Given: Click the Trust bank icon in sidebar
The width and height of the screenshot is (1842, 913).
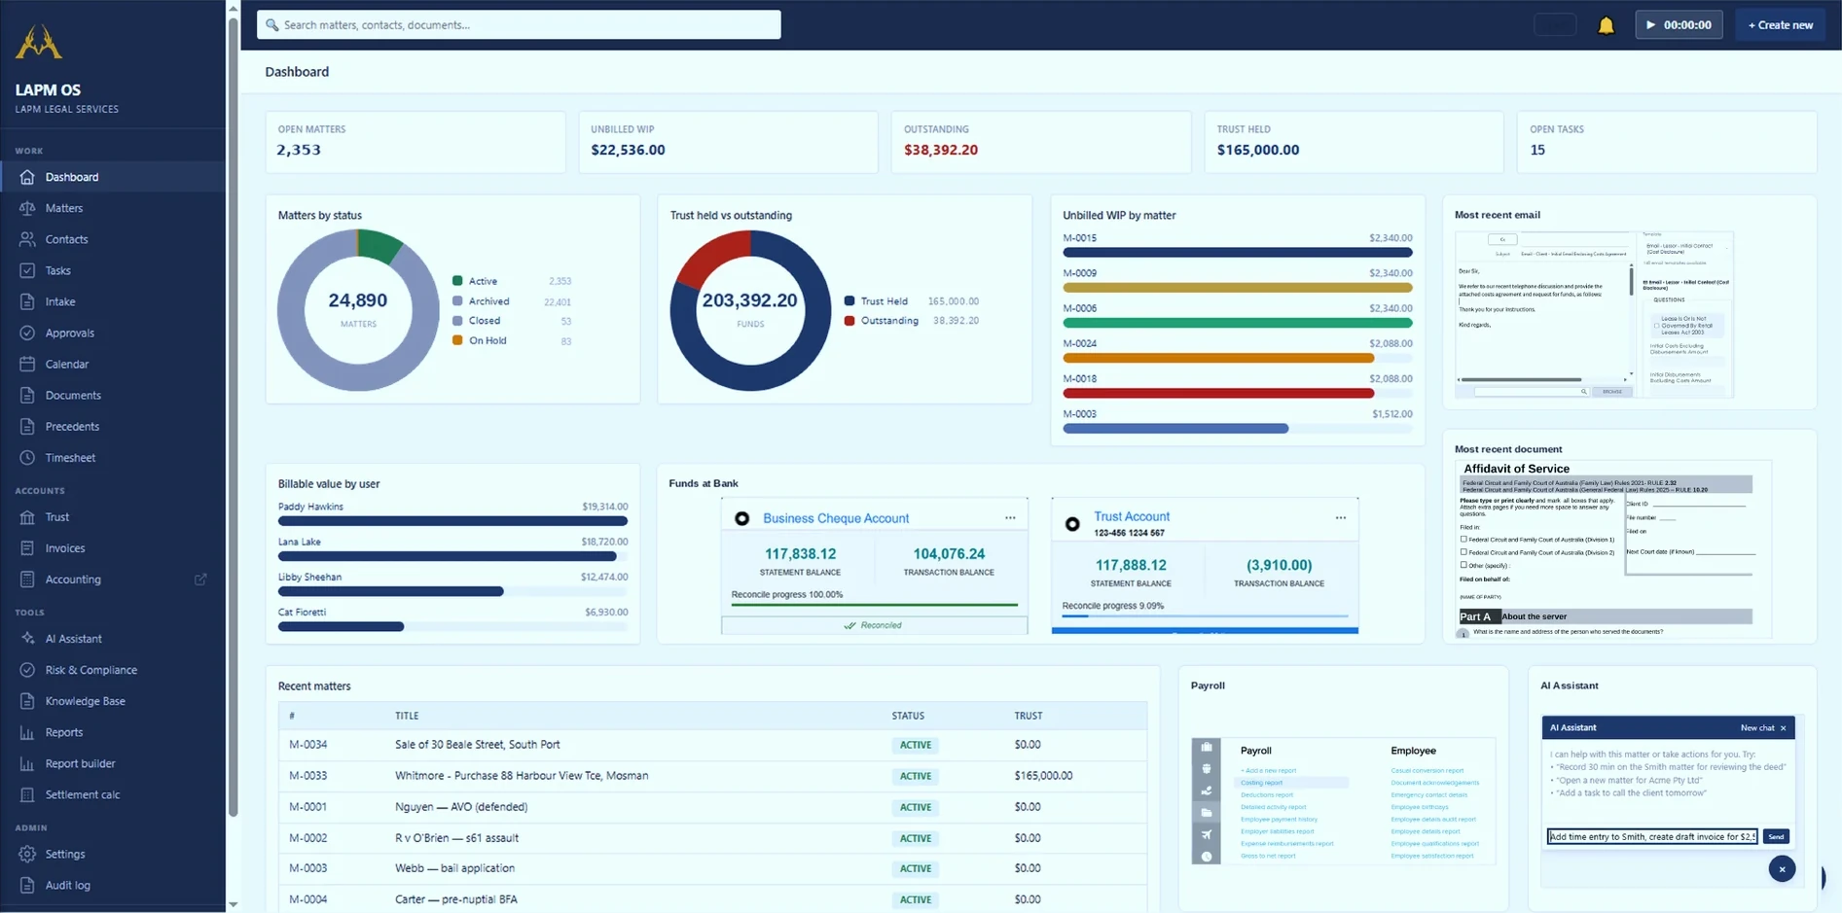Looking at the screenshot, I should point(27,517).
